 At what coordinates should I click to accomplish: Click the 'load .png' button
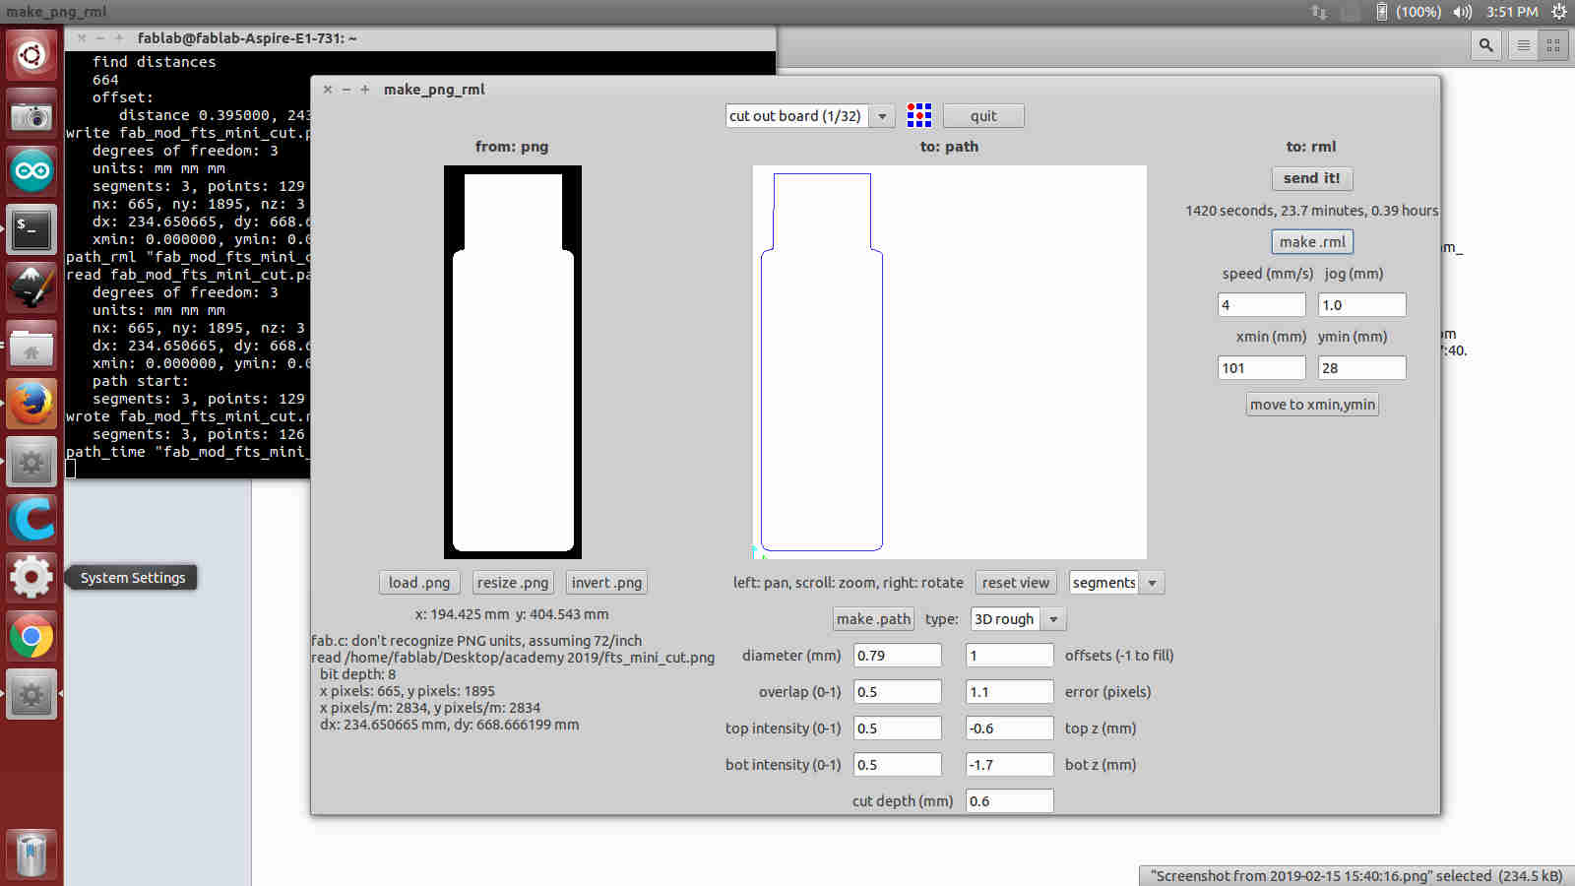419,583
